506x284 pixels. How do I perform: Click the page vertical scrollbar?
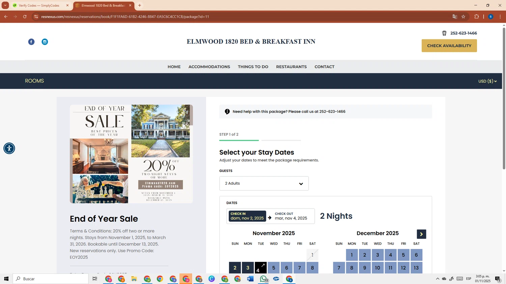coord(504,98)
